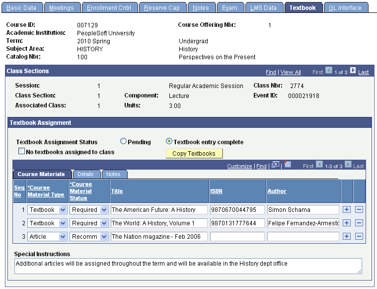Viewport: 377px width, 289px height.
Task: Click View All link in Class Sections
Action: tap(291, 72)
